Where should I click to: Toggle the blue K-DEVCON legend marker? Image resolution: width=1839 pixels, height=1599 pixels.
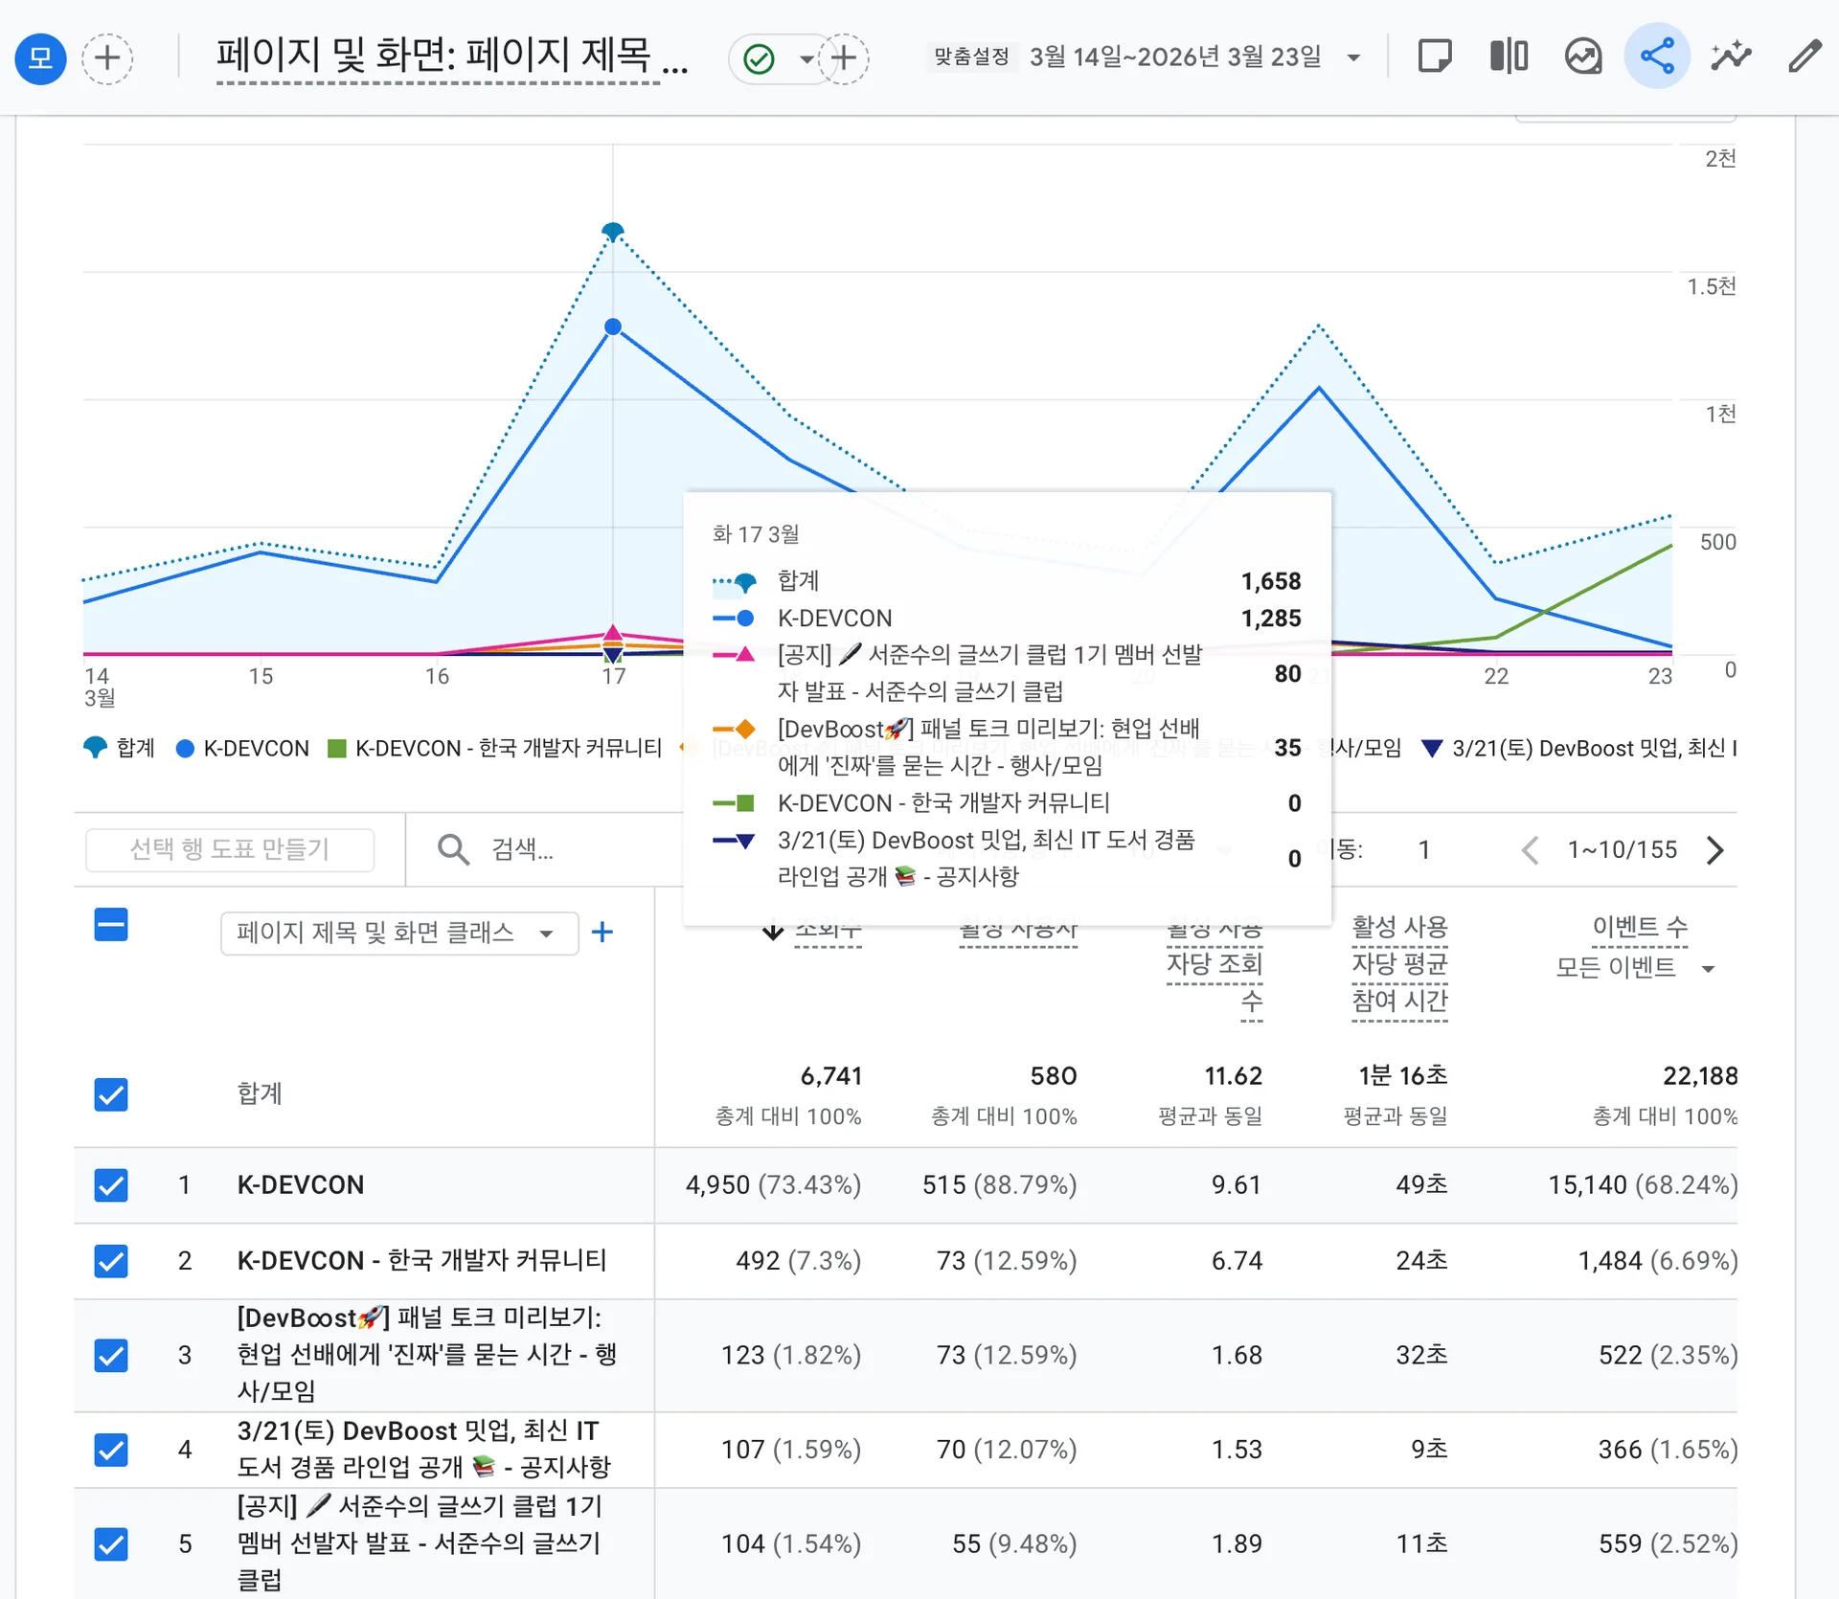click(185, 749)
